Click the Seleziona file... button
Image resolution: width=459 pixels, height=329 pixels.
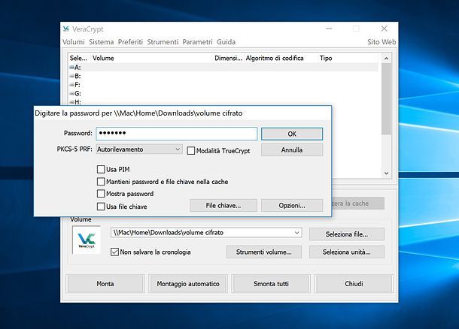click(347, 234)
